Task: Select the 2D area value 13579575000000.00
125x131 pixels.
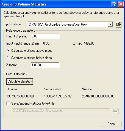Action: [20, 96]
